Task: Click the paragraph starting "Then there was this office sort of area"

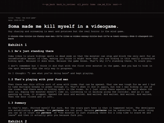Action: (82, 91)
